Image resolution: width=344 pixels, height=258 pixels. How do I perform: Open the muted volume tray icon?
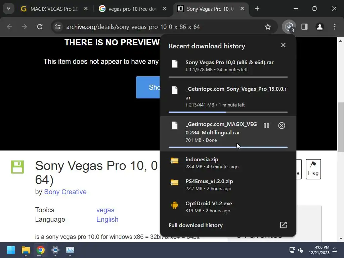(301, 250)
